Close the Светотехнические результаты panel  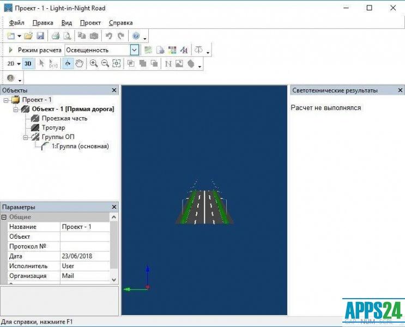coord(400,90)
